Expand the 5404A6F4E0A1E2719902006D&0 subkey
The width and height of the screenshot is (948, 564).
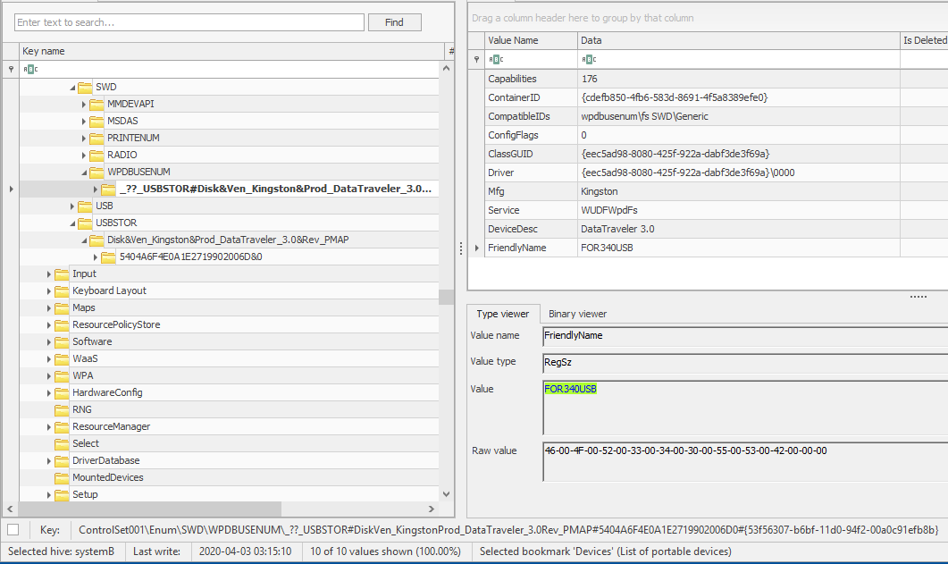point(96,257)
